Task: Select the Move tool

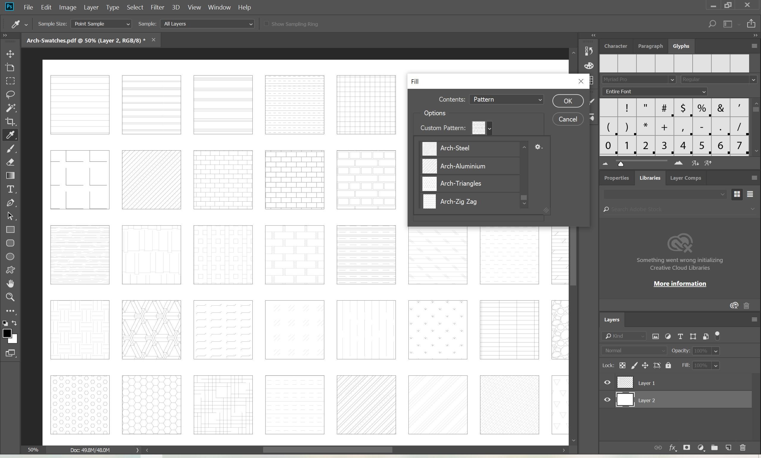Action: pyautogui.click(x=10, y=54)
